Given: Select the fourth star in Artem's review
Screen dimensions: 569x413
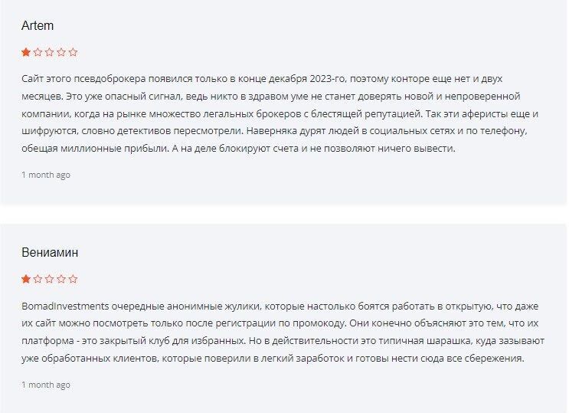Looking at the screenshot, I should (x=61, y=53).
